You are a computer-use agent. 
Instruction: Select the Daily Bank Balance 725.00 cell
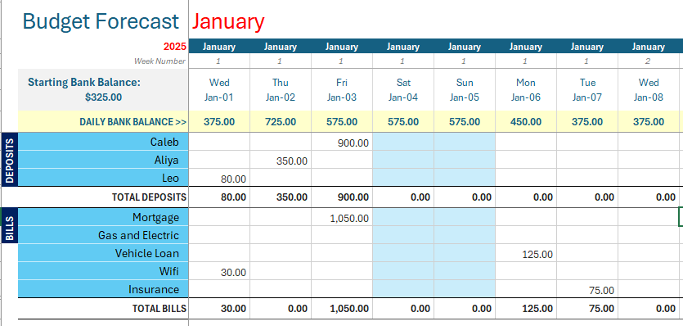280,122
